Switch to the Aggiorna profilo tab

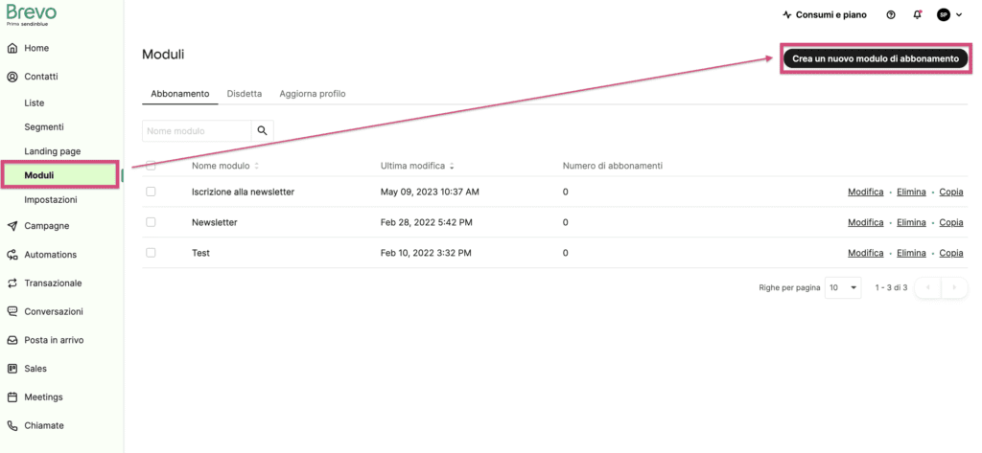[x=312, y=94]
